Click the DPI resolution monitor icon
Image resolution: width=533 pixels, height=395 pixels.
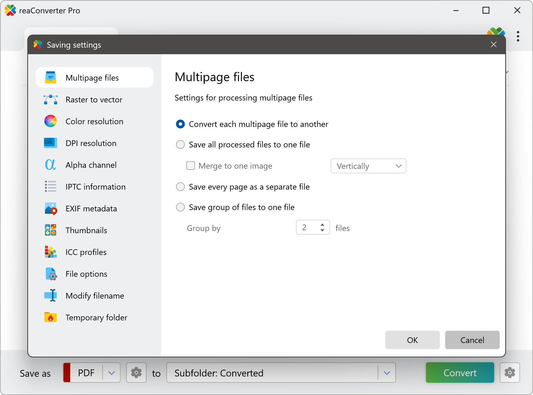pos(50,143)
